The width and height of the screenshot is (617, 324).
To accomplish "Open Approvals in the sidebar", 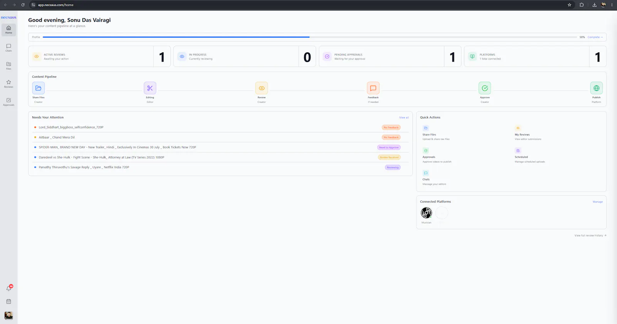I will coord(8,102).
